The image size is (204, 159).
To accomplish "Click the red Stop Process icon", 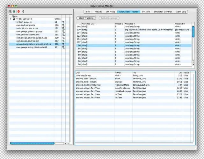I will pos(18,11).
